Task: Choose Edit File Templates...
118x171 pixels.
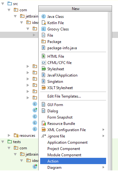Action: tap(73, 96)
